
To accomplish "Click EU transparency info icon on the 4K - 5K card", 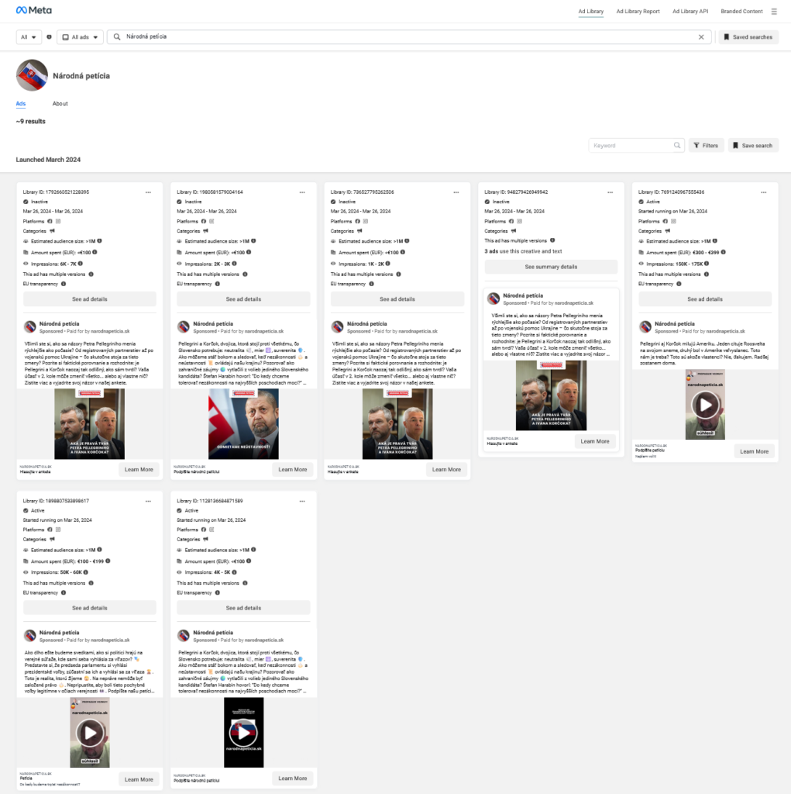I will click(x=218, y=592).
